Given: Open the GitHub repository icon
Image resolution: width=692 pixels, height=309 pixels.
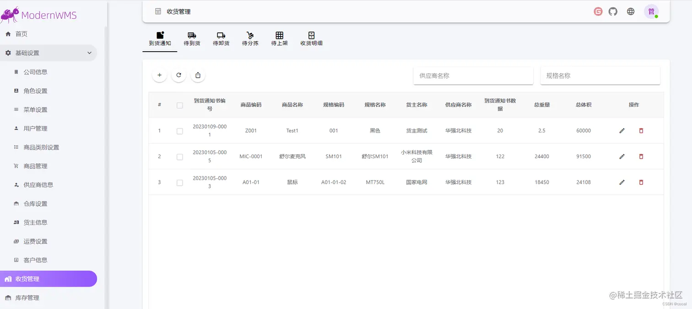Looking at the screenshot, I should click(x=613, y=11).
